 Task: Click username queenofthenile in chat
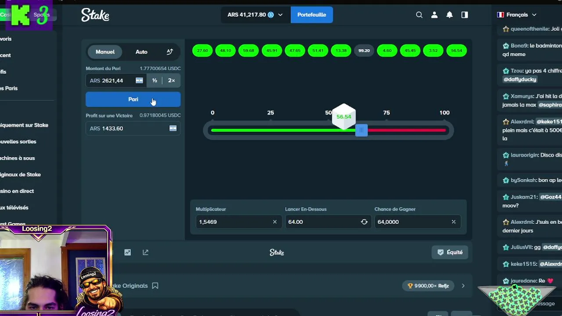pos(530,29)
